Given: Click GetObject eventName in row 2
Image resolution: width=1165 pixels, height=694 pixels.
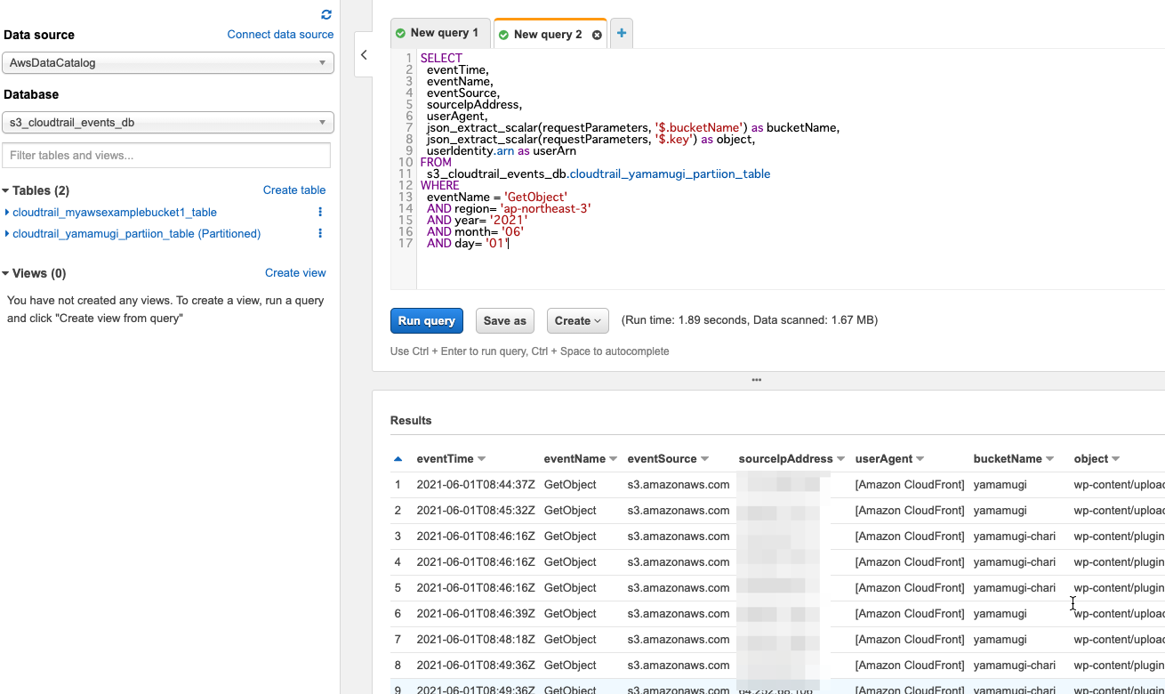Looking at the screenshot, I should (570, 511).
